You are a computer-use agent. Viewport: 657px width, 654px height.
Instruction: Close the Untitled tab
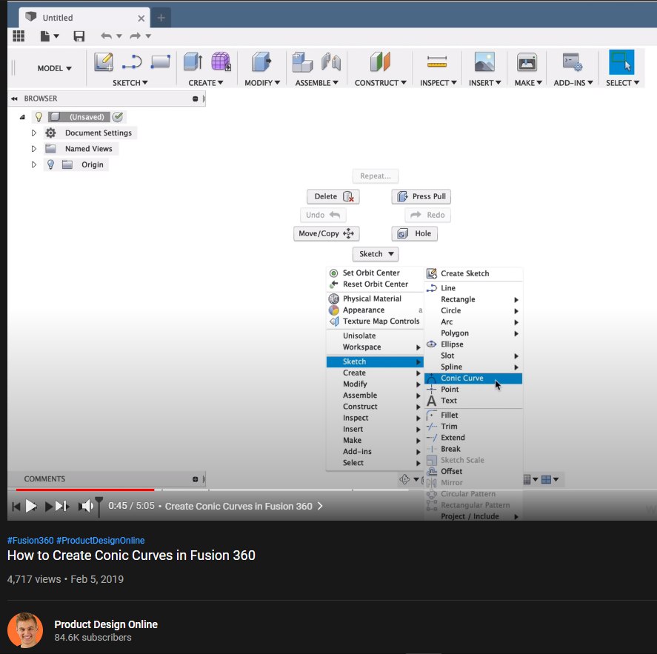141,18
